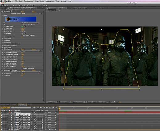Reset the Color Balance effect
The width and height of the screenshot is (160, 131).
23,49
